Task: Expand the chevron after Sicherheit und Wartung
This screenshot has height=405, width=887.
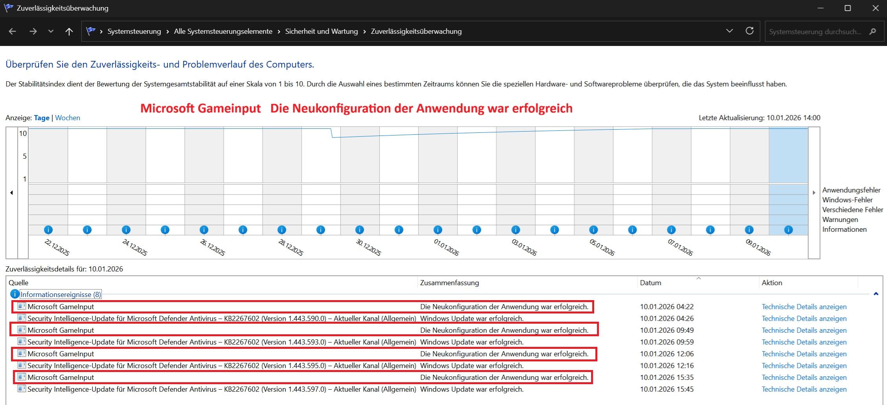Action: (x=365, y=31)
